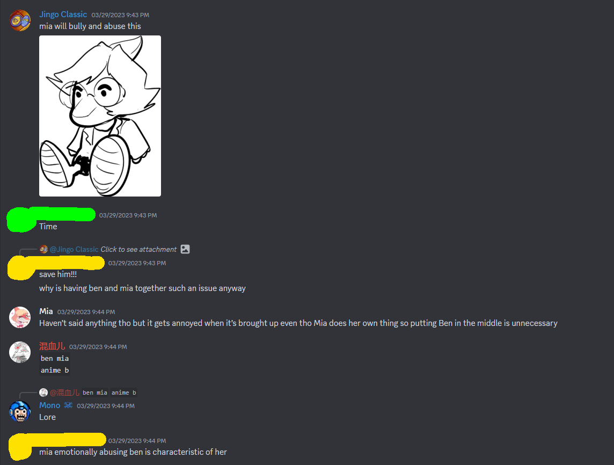Click the Jingo Classic username
614x465 pixels.
(63, 14)
